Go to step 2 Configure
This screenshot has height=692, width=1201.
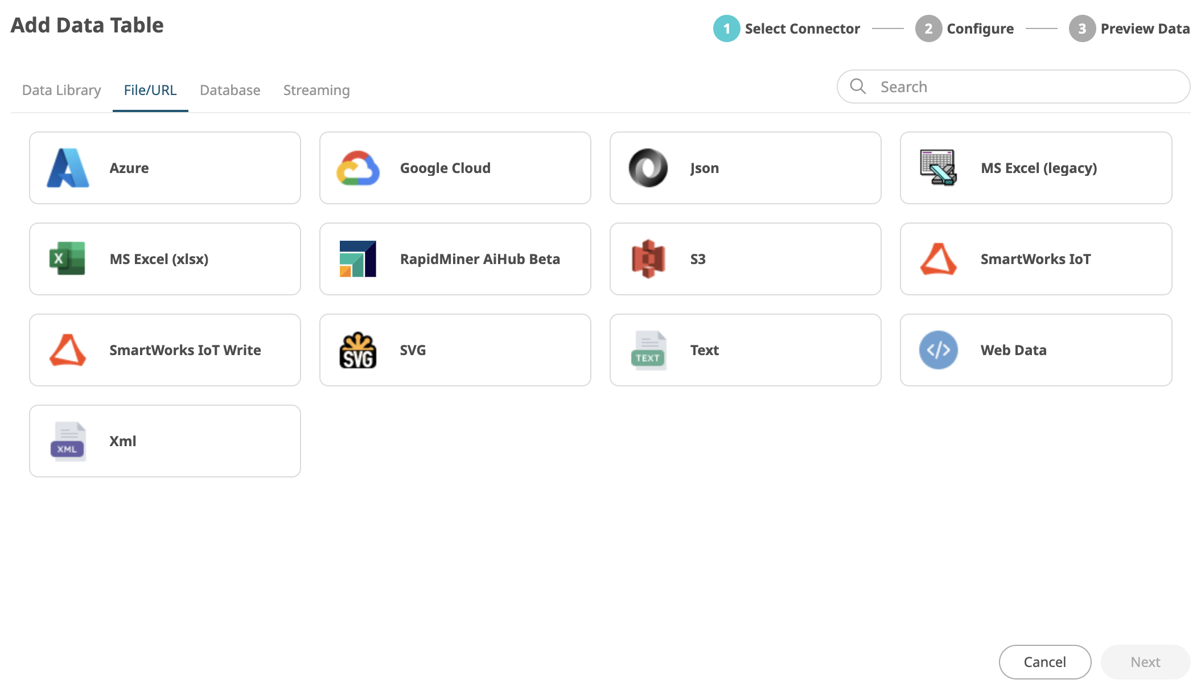(964, 28)
